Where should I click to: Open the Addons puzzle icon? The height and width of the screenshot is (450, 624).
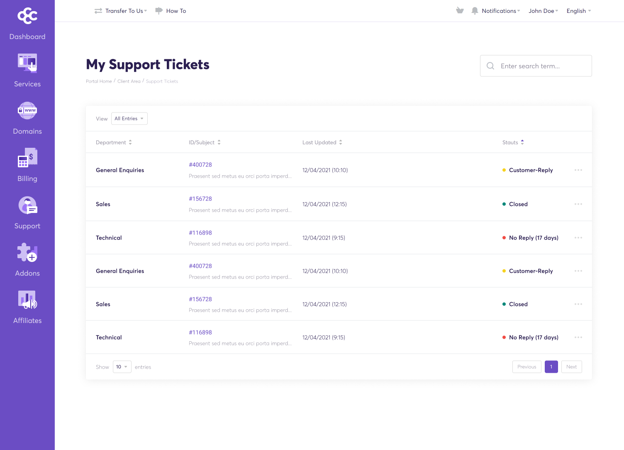coord(27,252)
